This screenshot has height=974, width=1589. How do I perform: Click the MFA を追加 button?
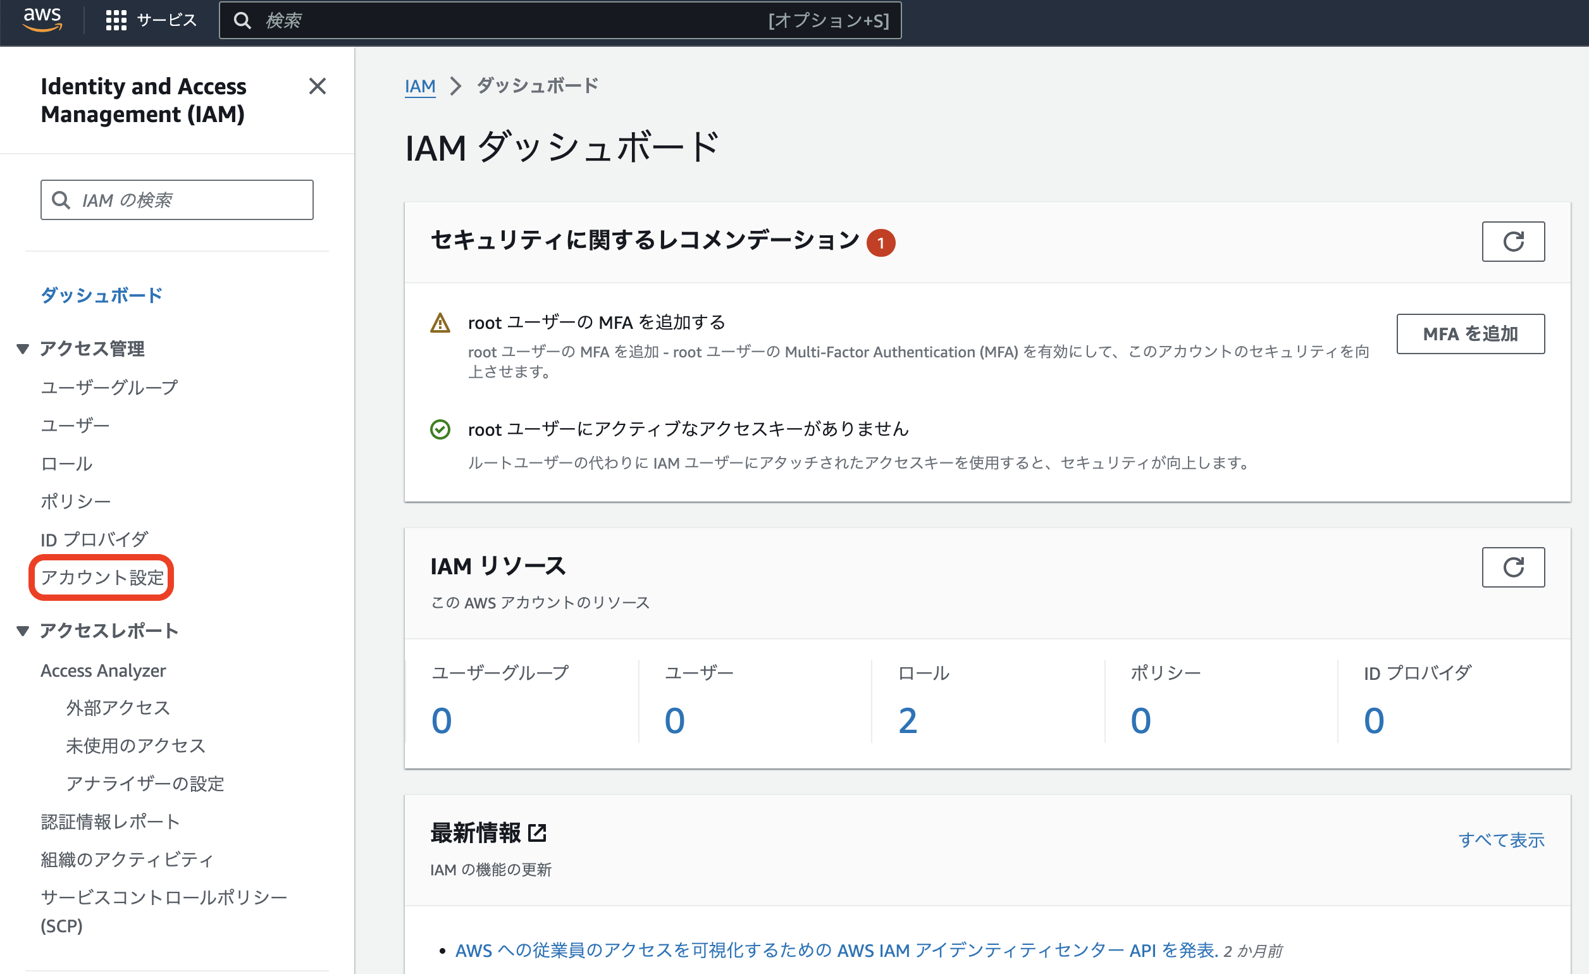point(1470,334)
